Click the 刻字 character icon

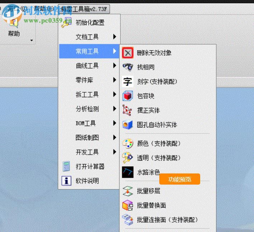pyautogui.click(x=128, y=82)
